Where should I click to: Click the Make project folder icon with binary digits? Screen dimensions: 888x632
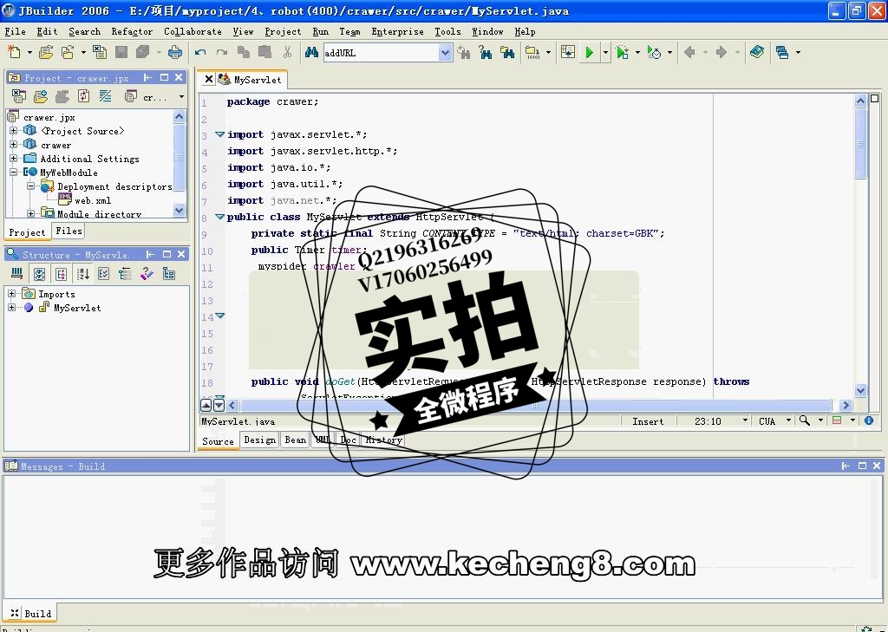(532, 53)
